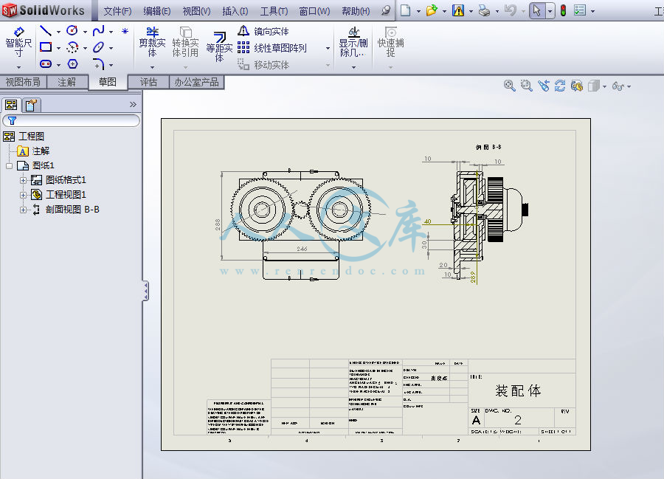Viewport: 664px width, 479px height.
Task: Switch to 注解 tab
Action: [x=67, y=82]
